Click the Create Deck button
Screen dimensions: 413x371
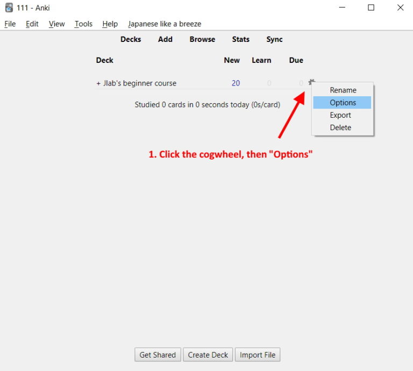point(208,355)
